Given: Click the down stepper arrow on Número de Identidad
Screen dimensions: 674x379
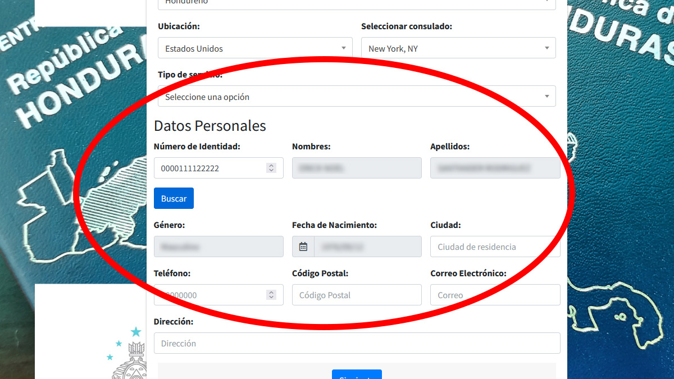Looking at the screenshot, I should click(271, 171).
